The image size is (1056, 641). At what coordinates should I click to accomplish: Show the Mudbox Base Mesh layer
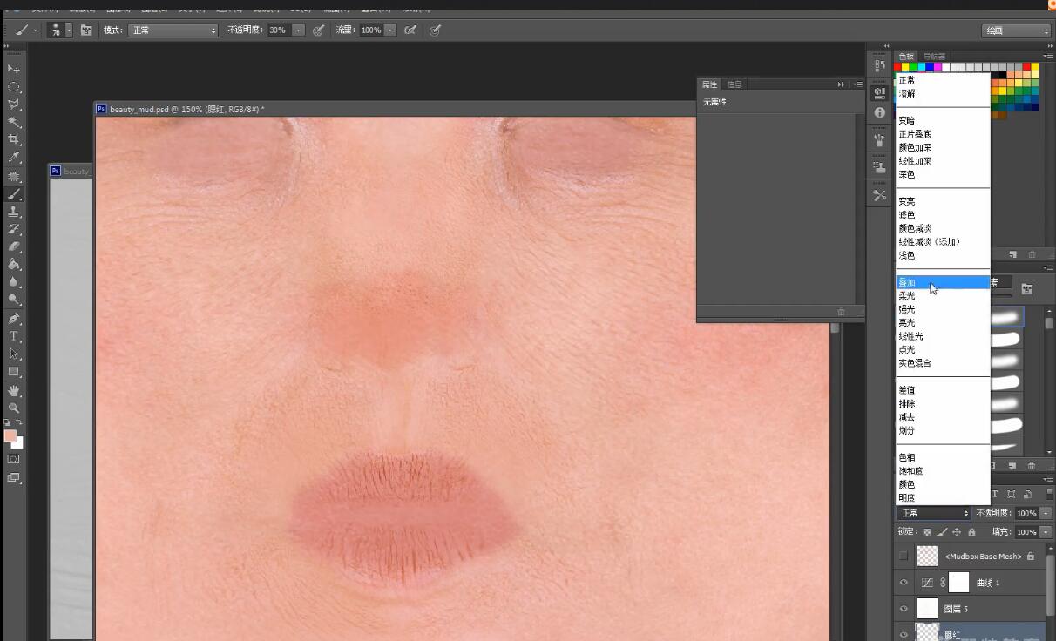[904, 556]
